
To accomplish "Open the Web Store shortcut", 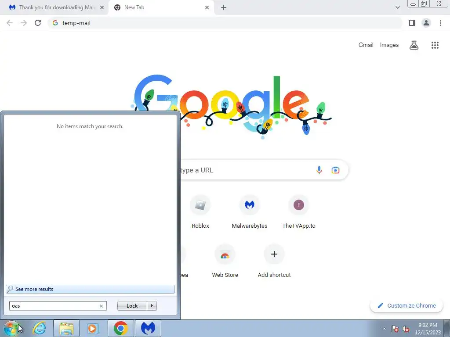I will (x=225, y=262).
